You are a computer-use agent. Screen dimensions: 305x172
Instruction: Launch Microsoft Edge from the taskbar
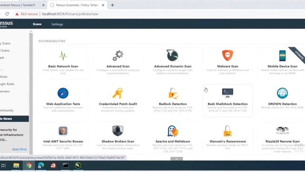(41, 166)
